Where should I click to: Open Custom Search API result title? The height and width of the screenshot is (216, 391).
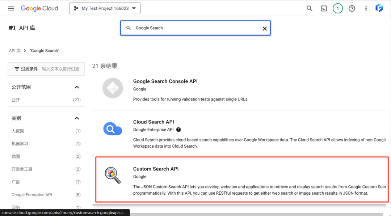coord(156,169)
